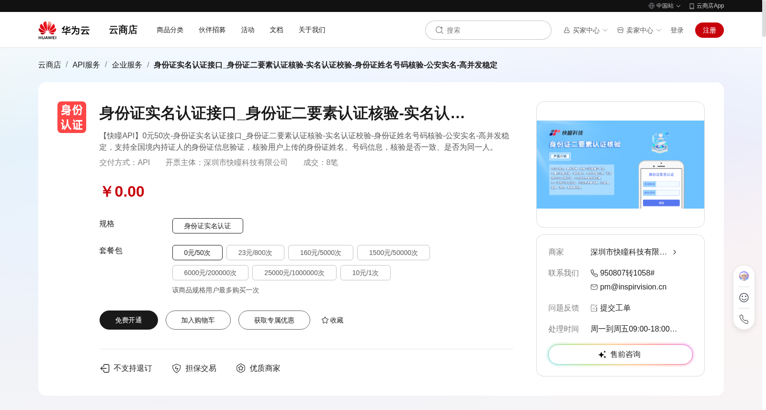The image size is (766, 410).
Task: Click the 获取专属优惠 button
Action: click(x=274, y=320)
